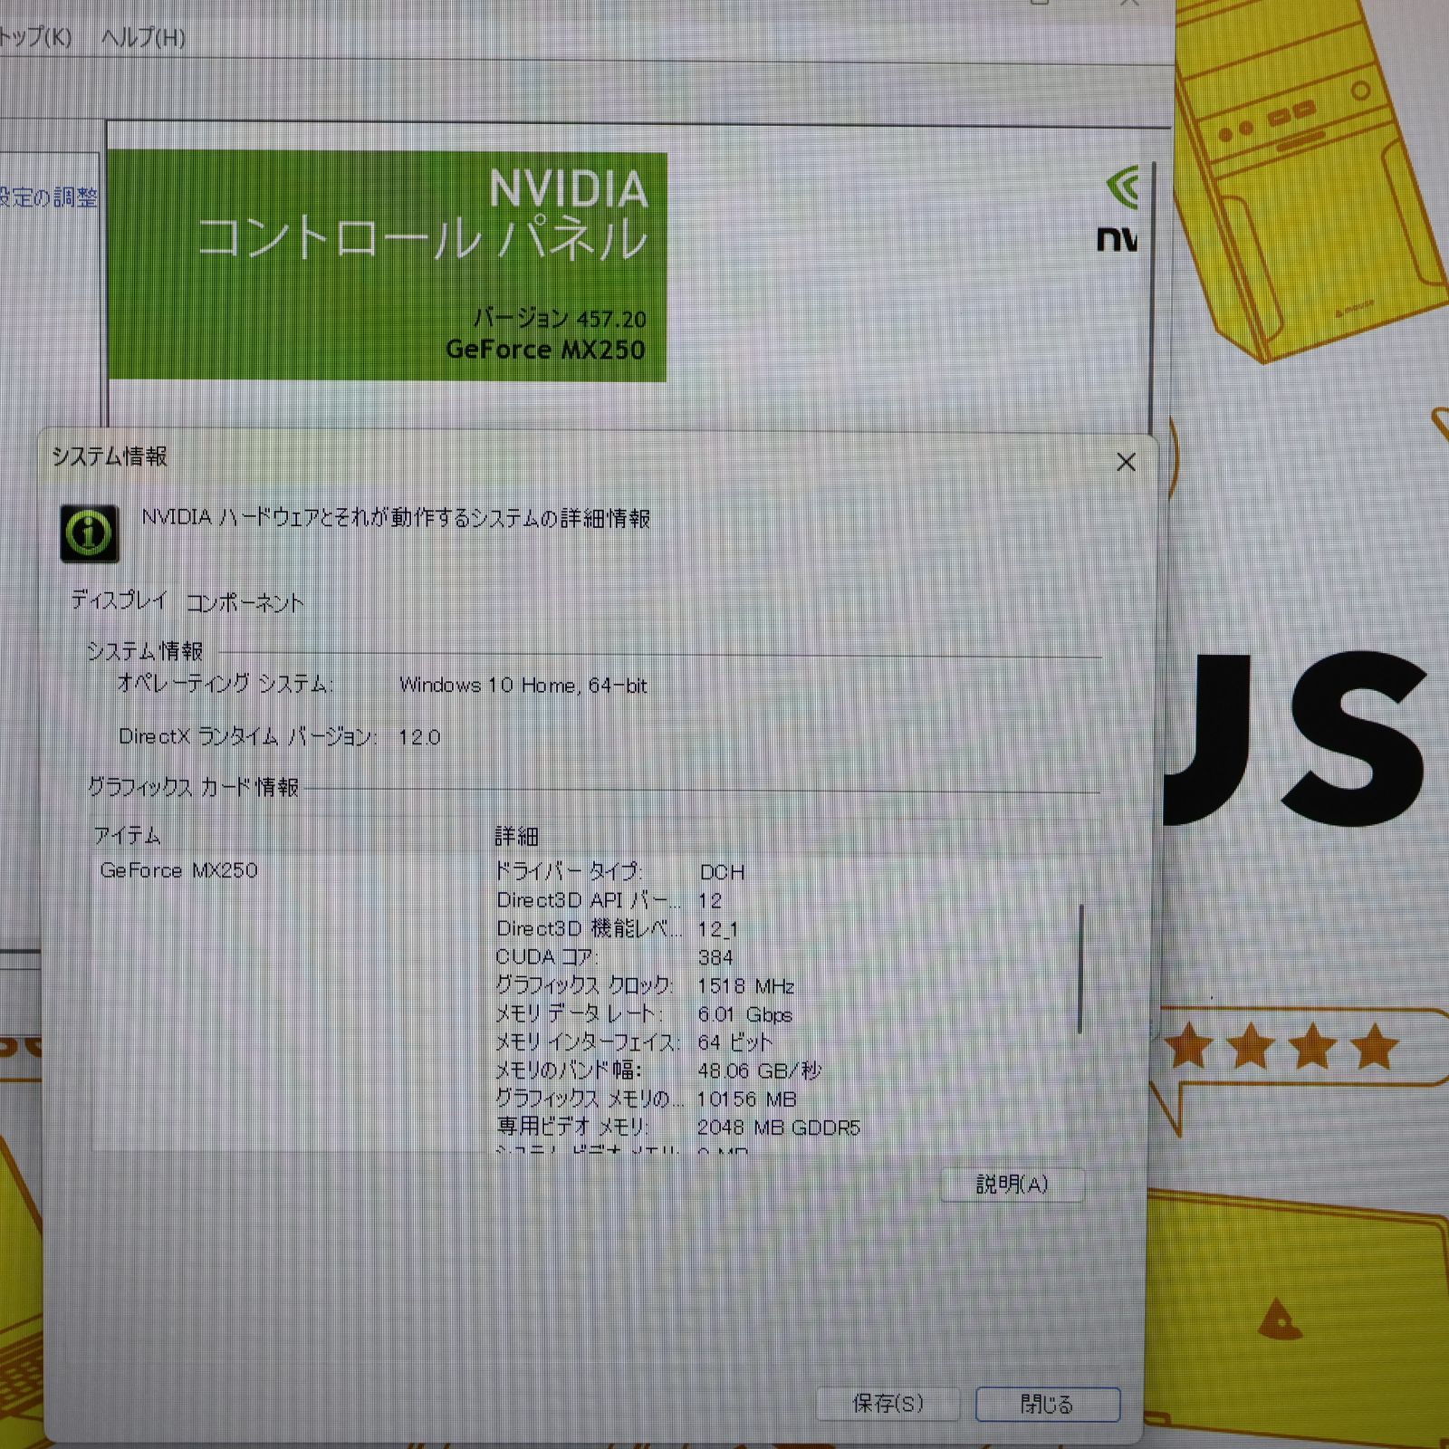Click the 詳細 column header
The width and height of the screenshot is (1449, 1449).
click(x=516, y=836)
